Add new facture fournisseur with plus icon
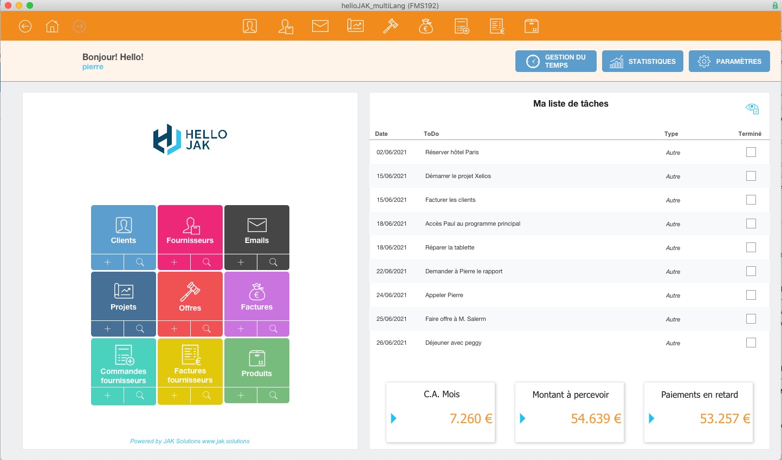Image resolution: width=782 pixels, height=460 pixels. [174, 396]
